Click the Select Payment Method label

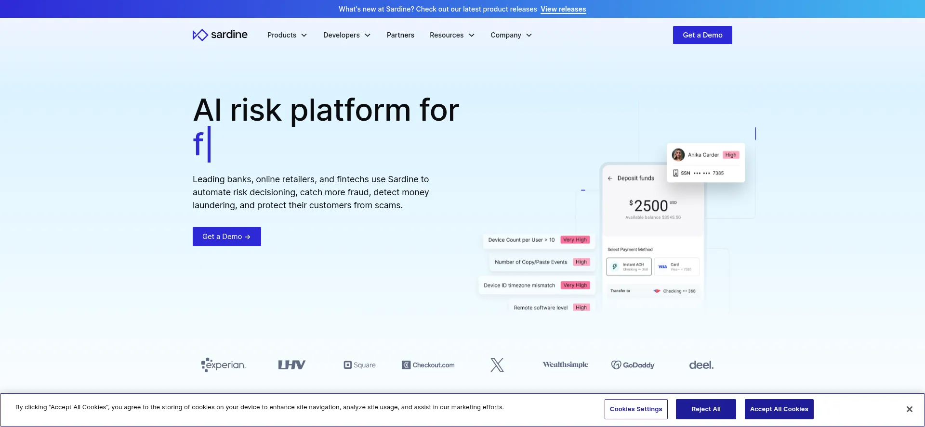pos(630,250)
